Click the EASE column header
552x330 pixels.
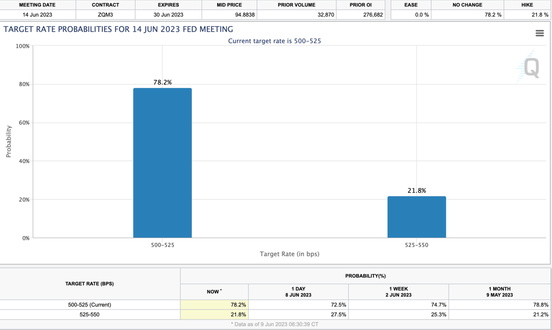[x=411, y=5]
